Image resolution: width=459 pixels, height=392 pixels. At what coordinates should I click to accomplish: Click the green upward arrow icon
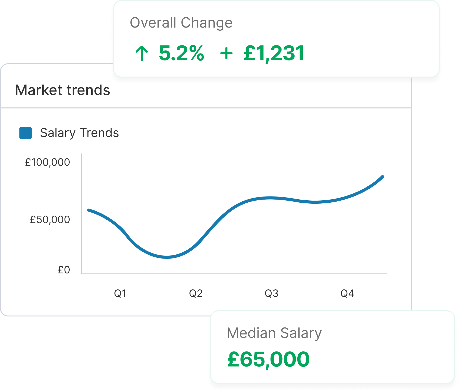coord(142,53)
